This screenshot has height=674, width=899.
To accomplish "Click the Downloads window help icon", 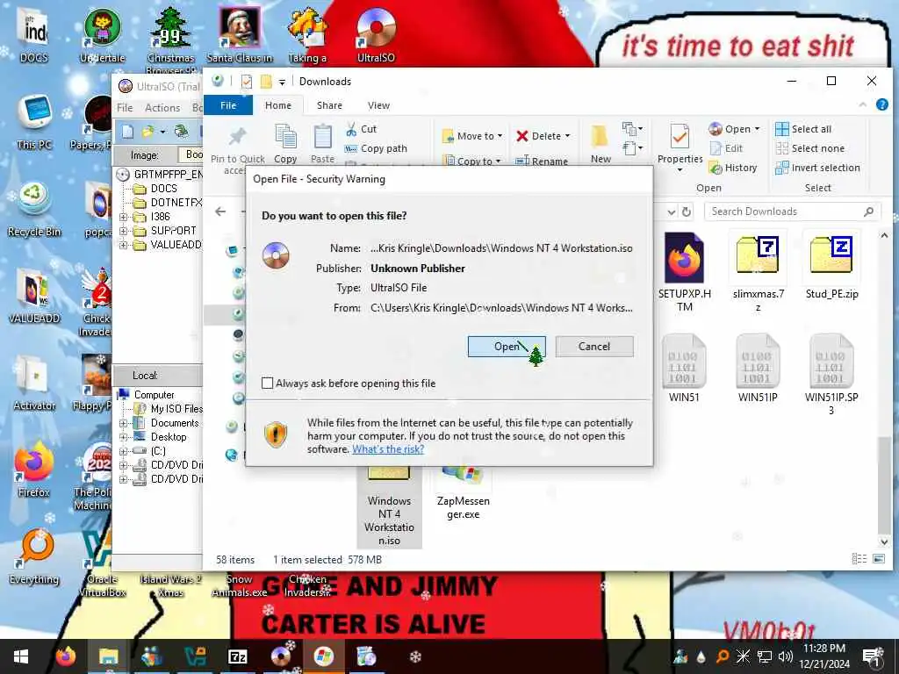I will [x=881, y=105].
